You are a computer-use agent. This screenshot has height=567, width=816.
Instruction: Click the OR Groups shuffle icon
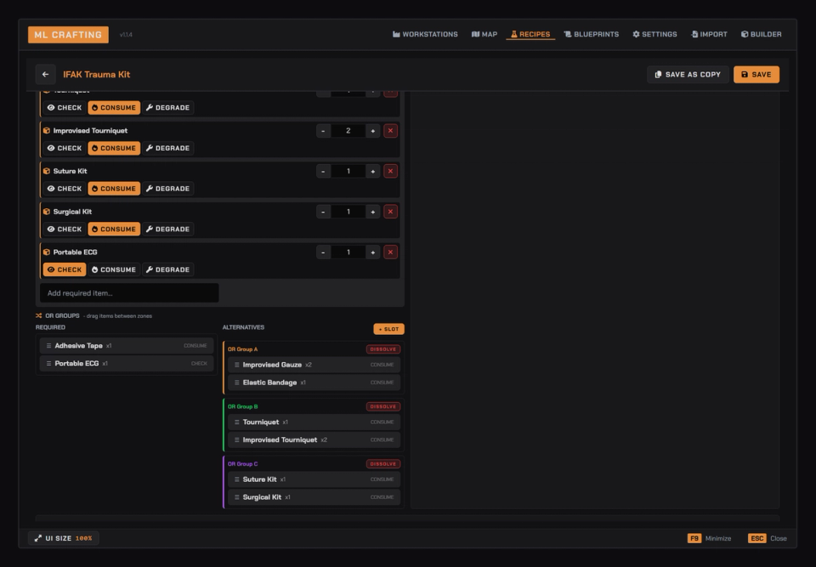38,316
